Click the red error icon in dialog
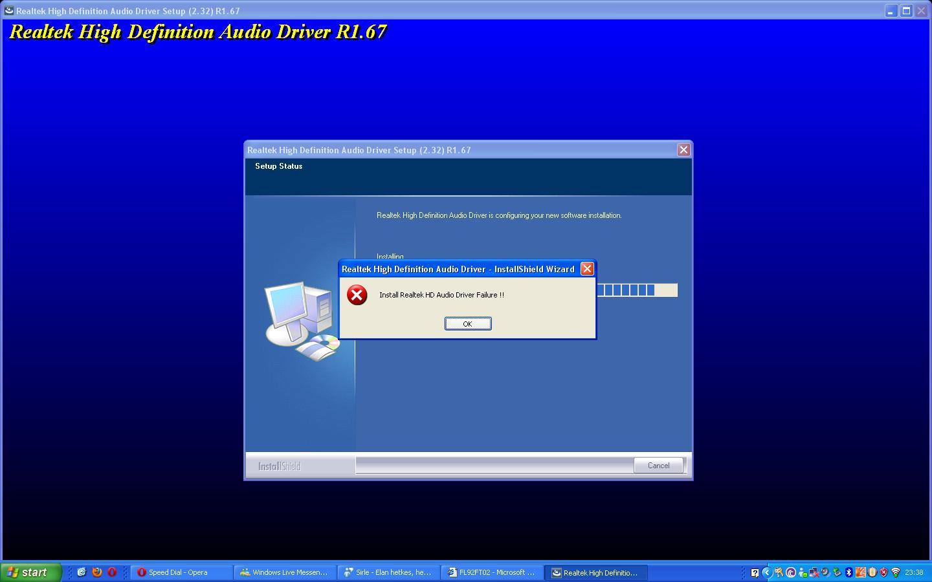This screenshot has width=932, height=582. (x=357, y=295)
